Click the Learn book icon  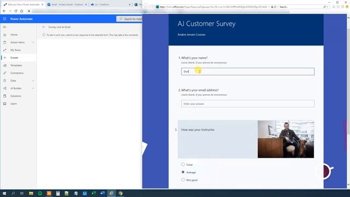tap(5, 103)
